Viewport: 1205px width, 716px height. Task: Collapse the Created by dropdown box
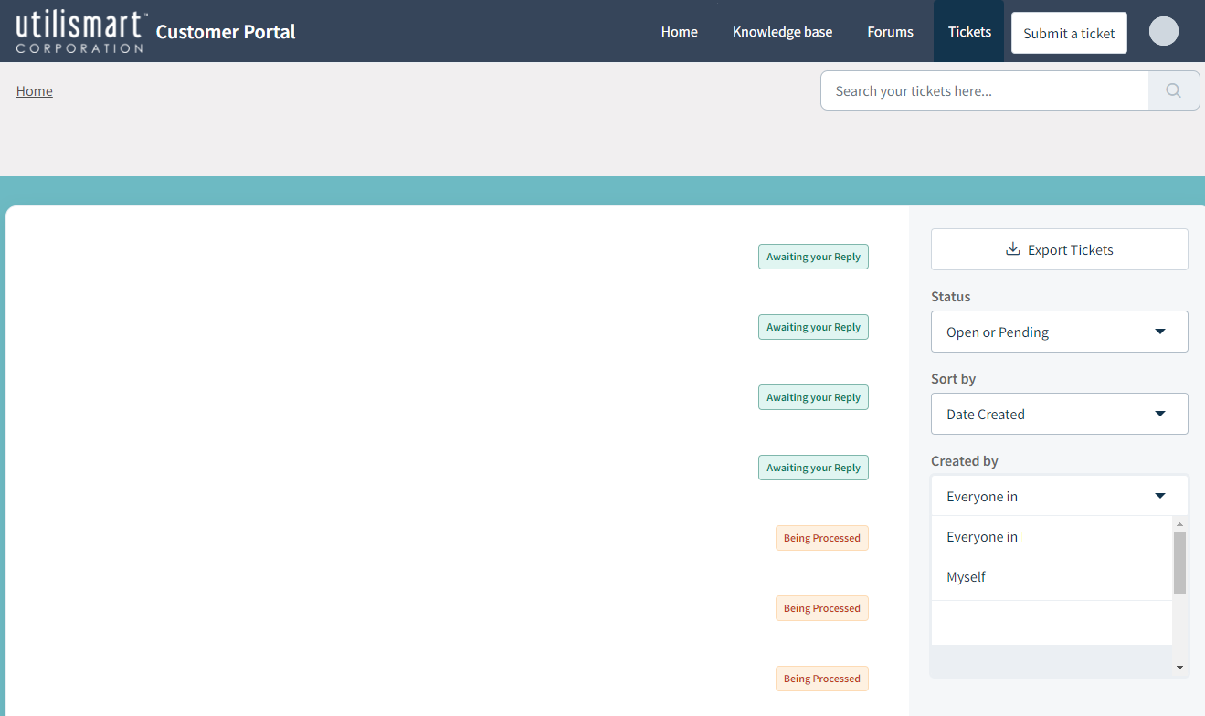1060,496
